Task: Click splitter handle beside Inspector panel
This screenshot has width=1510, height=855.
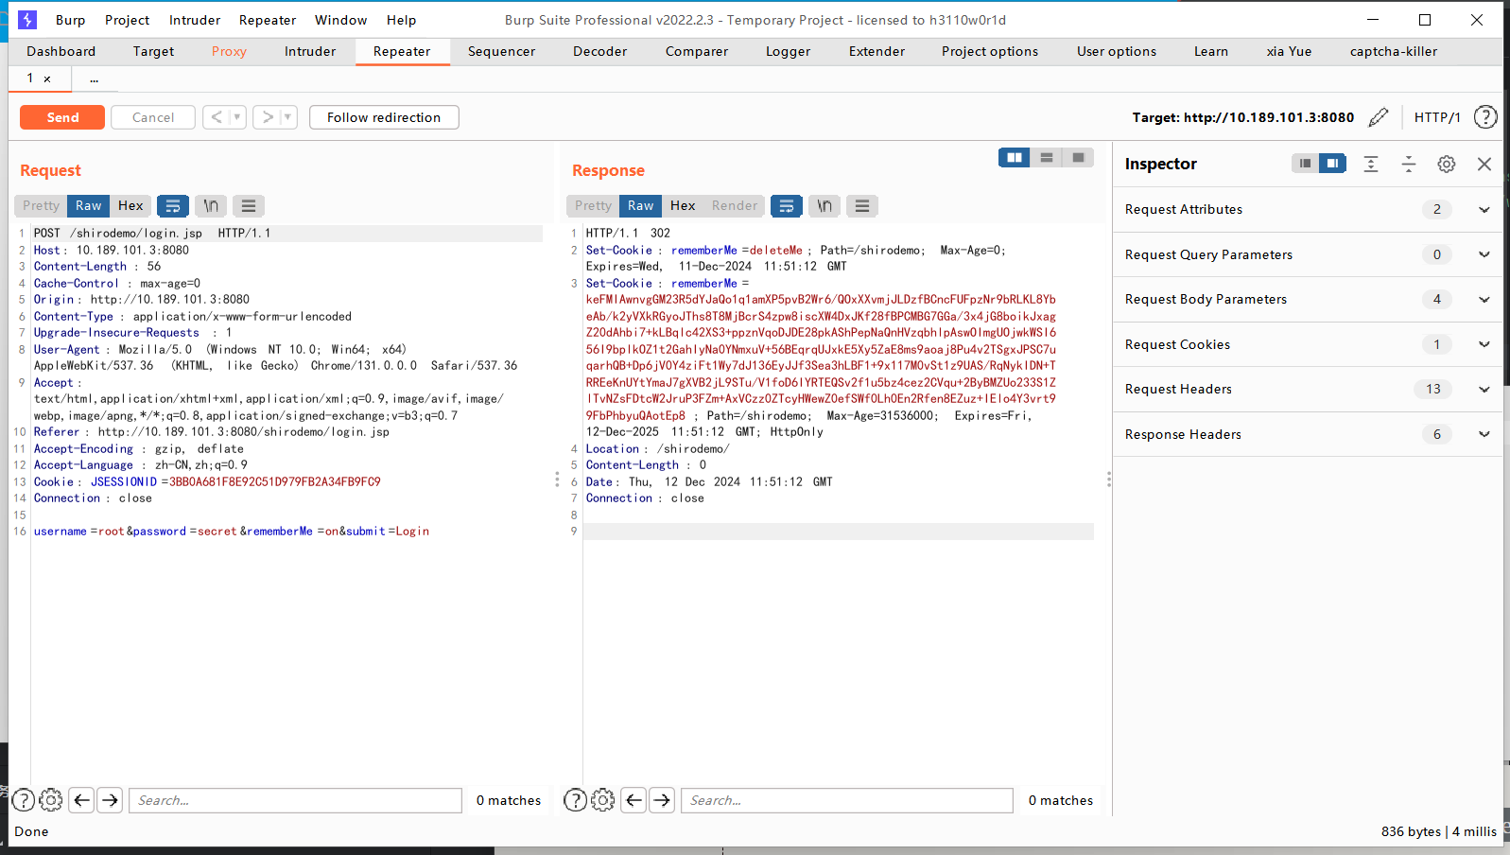Action: tap(1108, 480)
